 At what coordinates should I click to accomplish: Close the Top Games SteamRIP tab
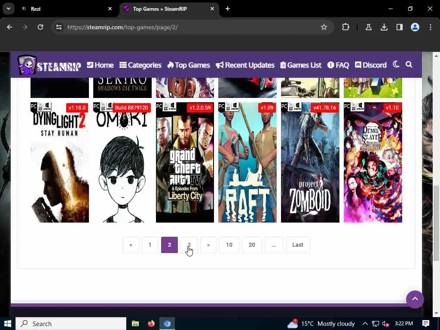tap(212, 9)
